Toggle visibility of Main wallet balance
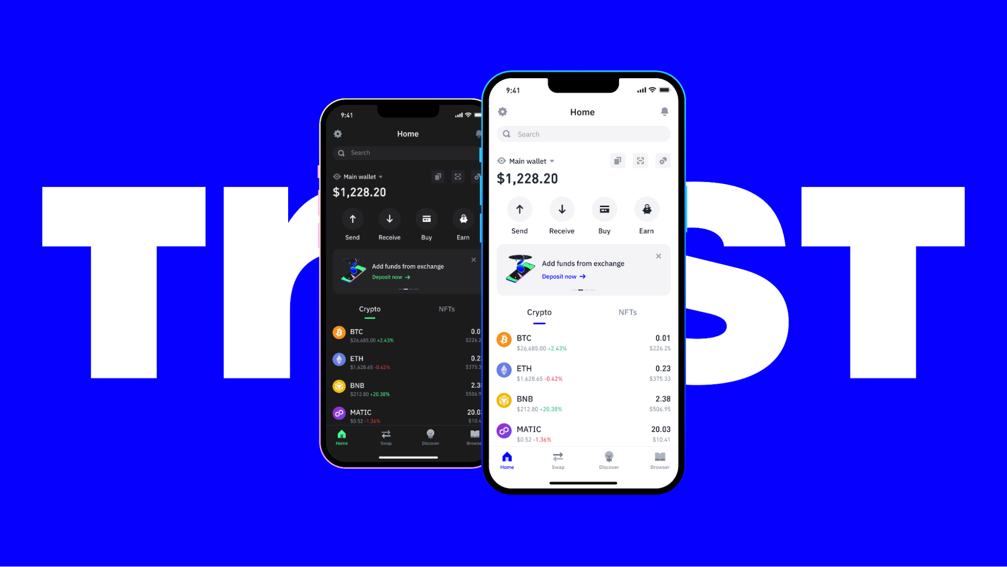Image resolution: width=1007 pixels, height=567 pixels. click(x=501, y=161)
